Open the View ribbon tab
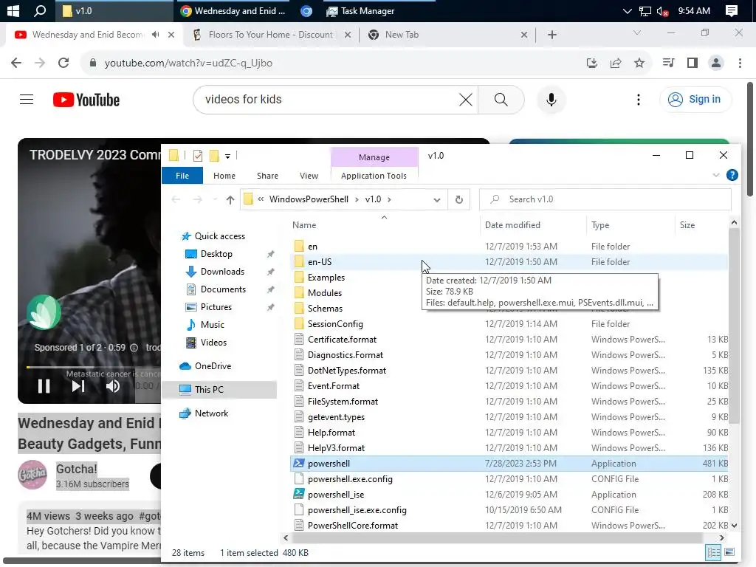The image size is (756, 567). [309, 176]
